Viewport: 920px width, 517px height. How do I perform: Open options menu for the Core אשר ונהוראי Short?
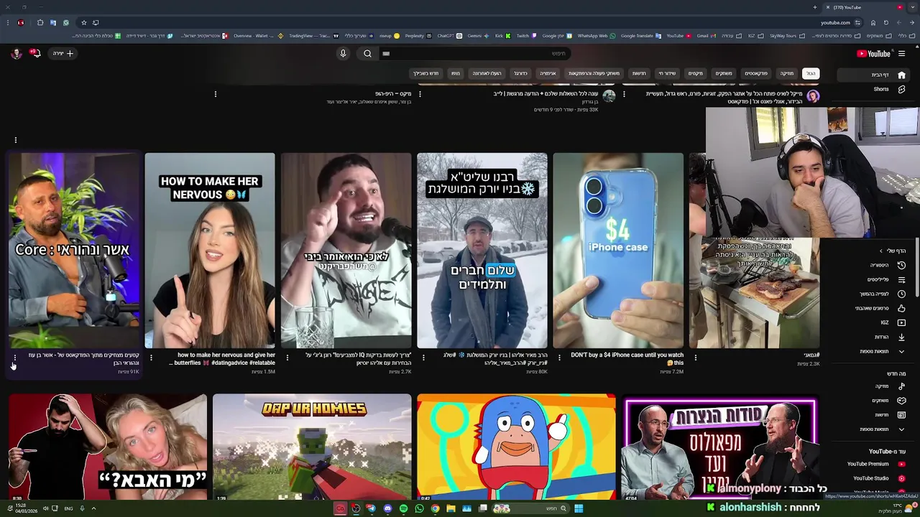tap(14, 357)
